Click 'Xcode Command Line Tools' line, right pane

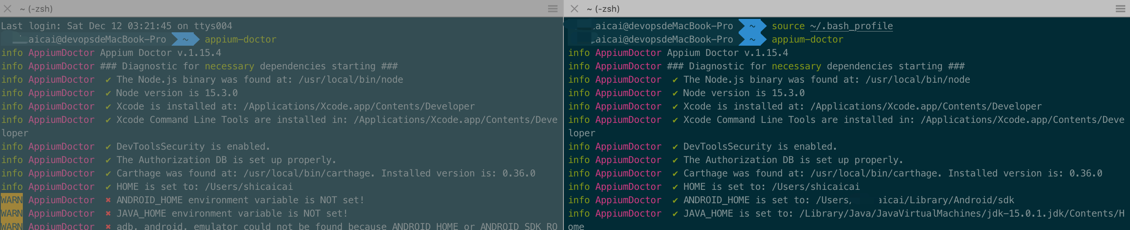coord(904,120)
